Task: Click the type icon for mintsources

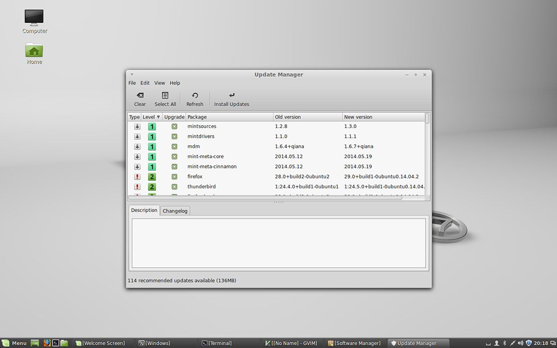Action: click(x=137, y=126)
